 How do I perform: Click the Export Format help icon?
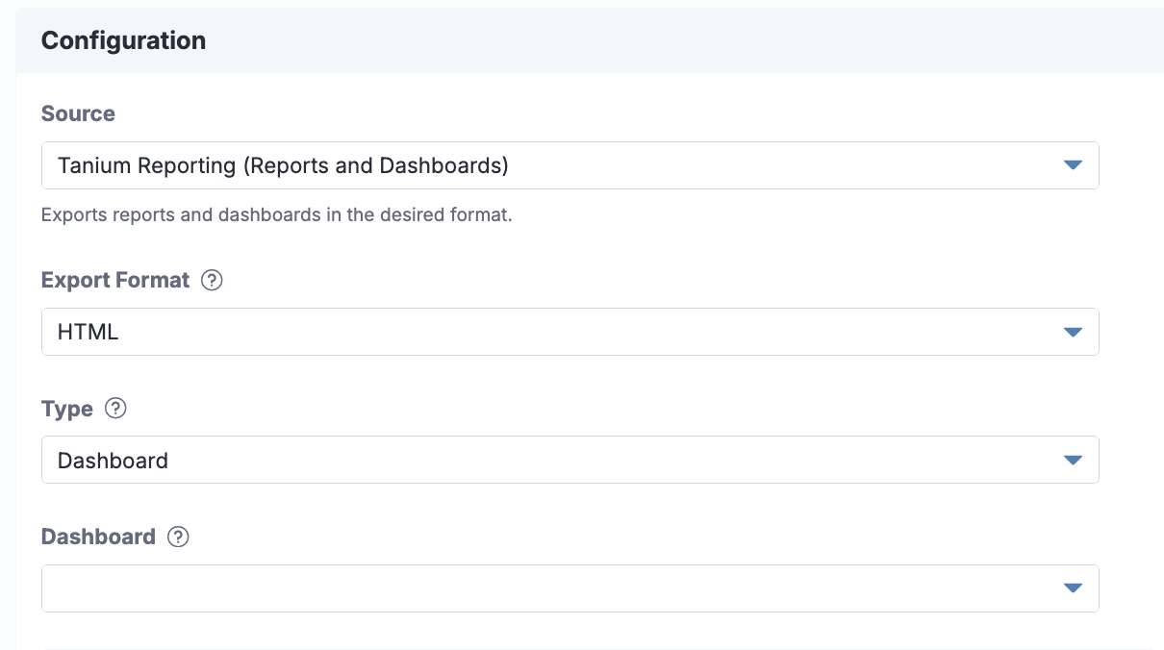(x=212, y=281)
